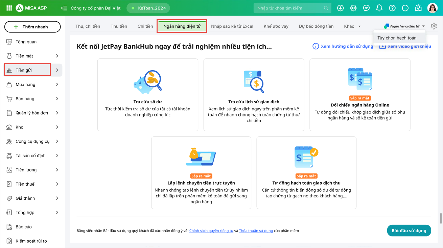Expand the Tài sản cố định chevron

coord(57,156)
